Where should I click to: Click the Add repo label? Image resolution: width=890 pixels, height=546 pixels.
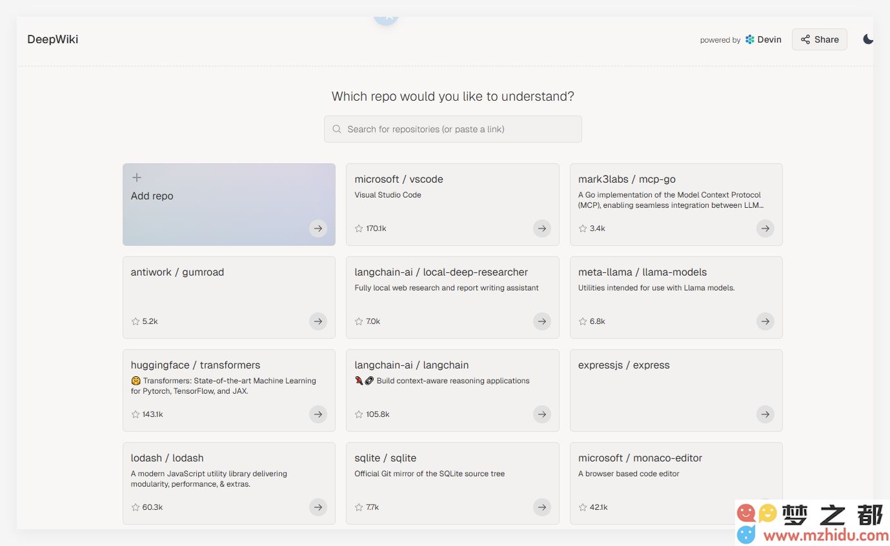[152, 196]
